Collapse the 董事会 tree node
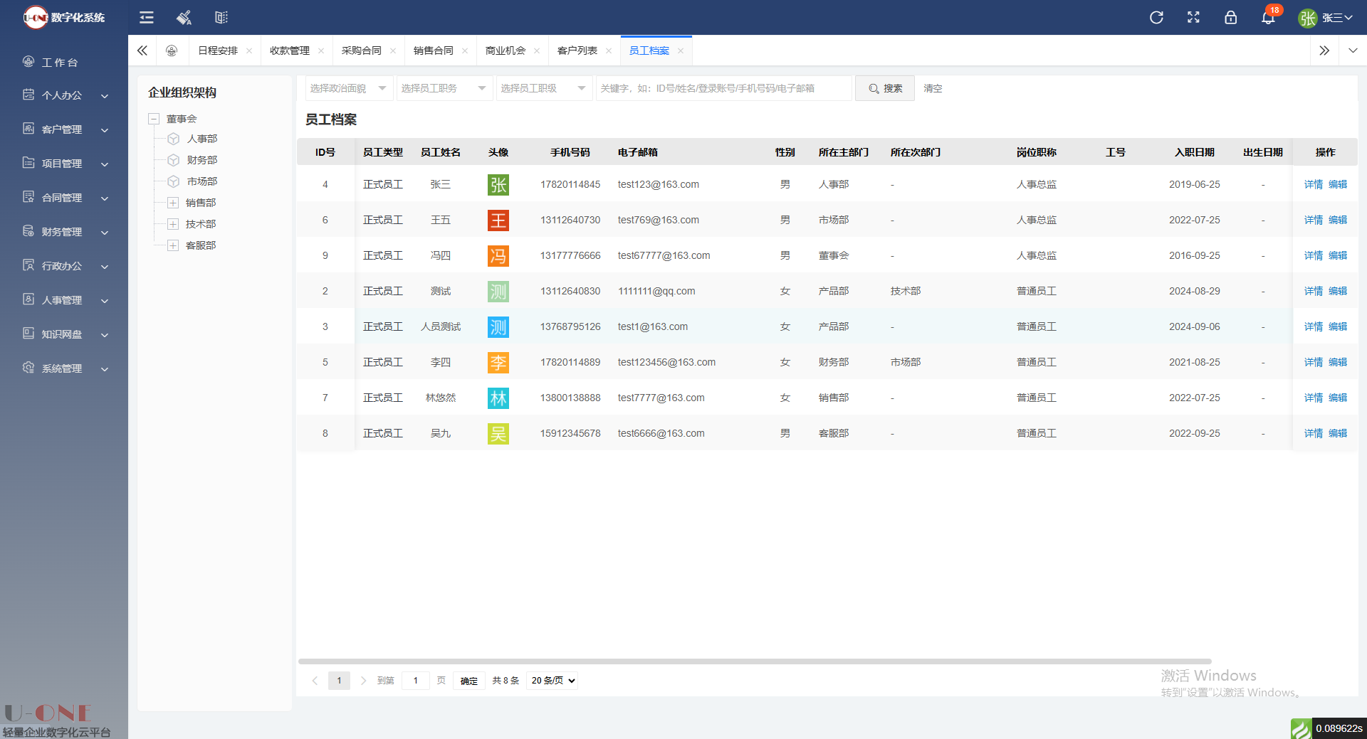Image resolution: width=1367 pixels, height=739 pixels. 154,119
